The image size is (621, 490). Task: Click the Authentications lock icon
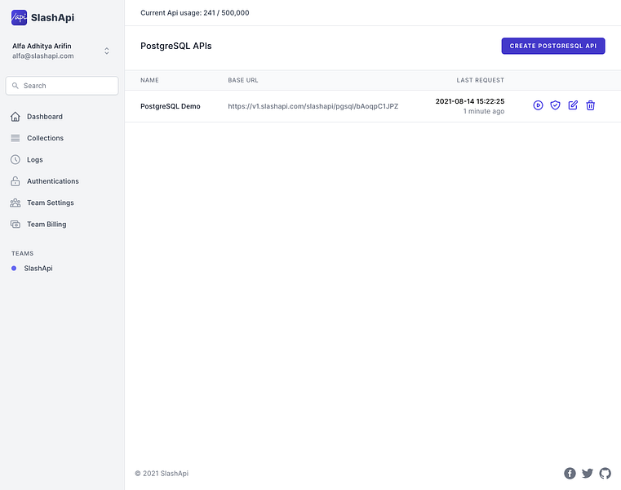tap(15, 181)
